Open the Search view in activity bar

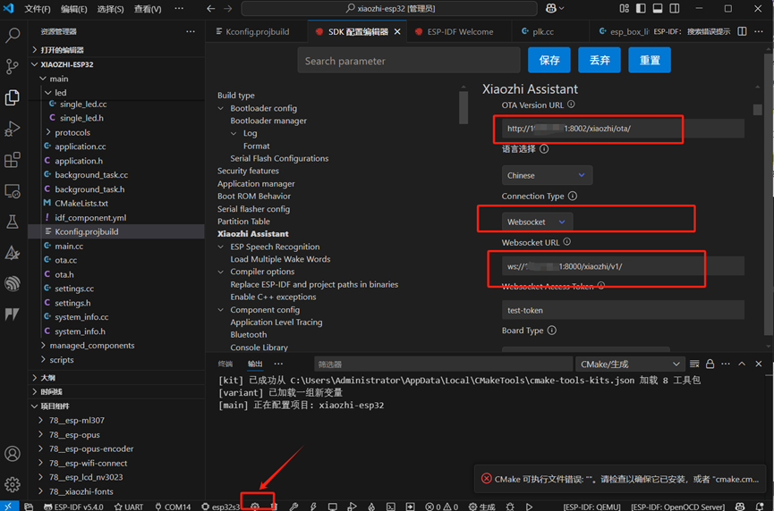13,35
